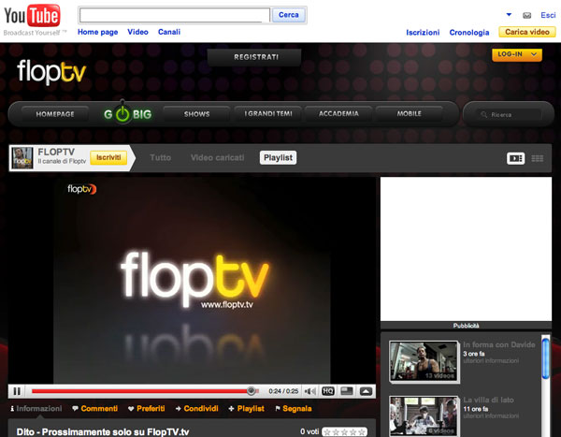Click the Ricerca search box

[510, 114]
